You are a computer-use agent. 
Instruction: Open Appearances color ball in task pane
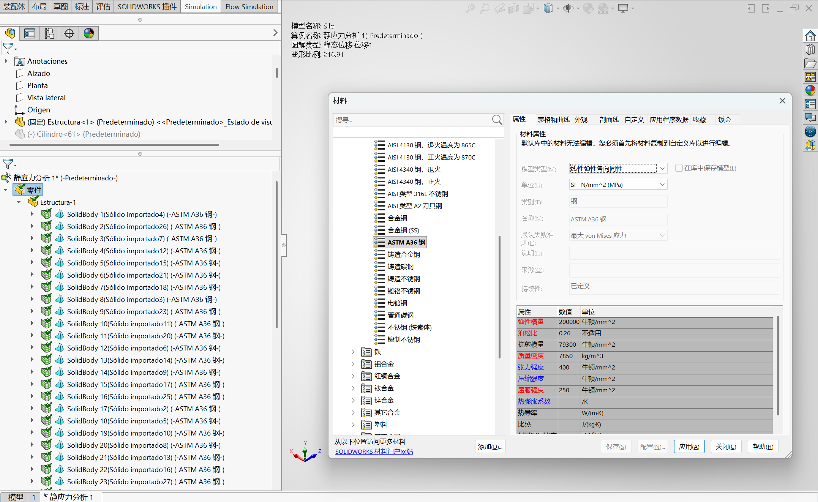tap(810, 90)
